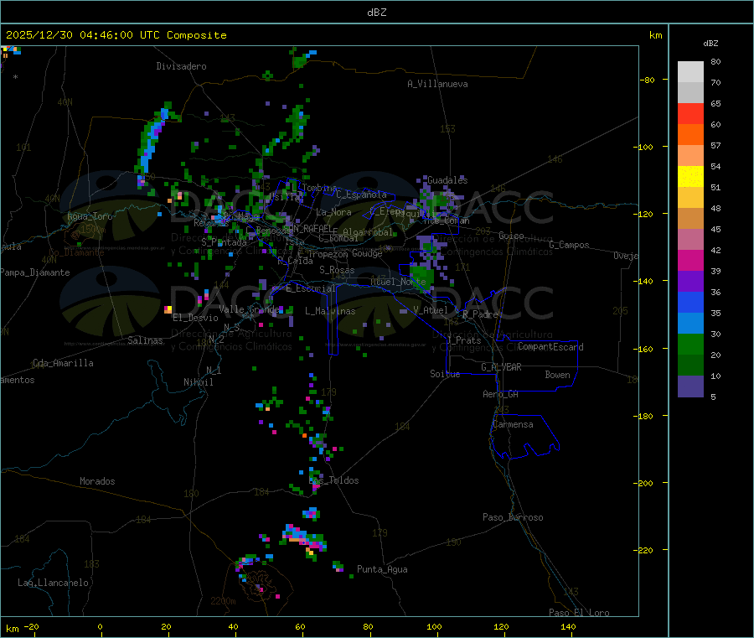Pick the bright green 20-30 dBZ band
The width and height of the screenshot is (754, 638).
pos(690,344)
